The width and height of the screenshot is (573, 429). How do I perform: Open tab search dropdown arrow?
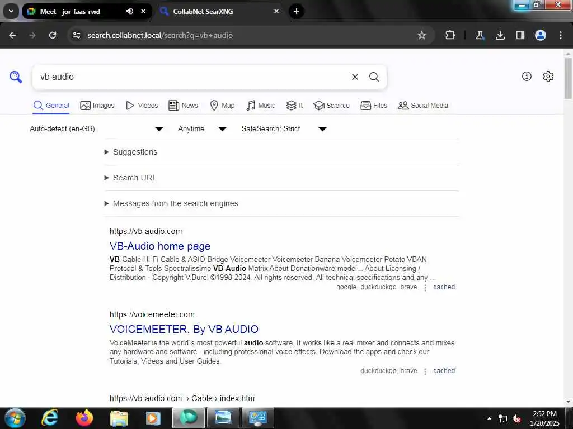11,11
